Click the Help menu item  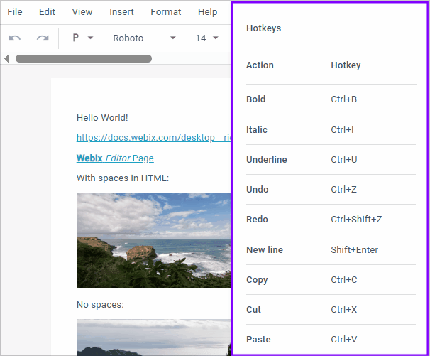[x=208, y=12]
